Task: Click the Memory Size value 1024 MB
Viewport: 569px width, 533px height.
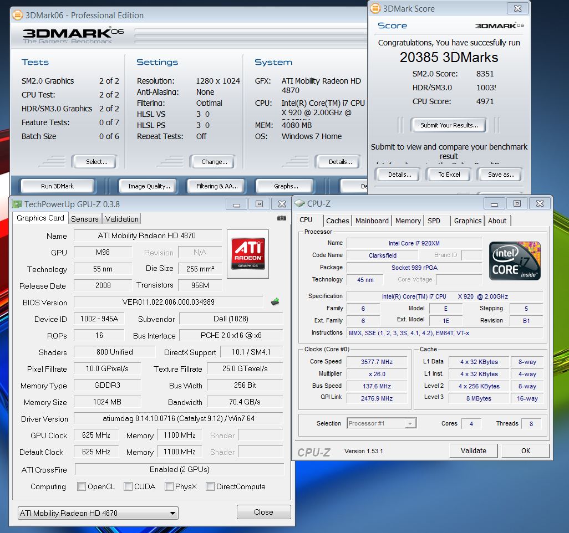Action: click(107, 402)
